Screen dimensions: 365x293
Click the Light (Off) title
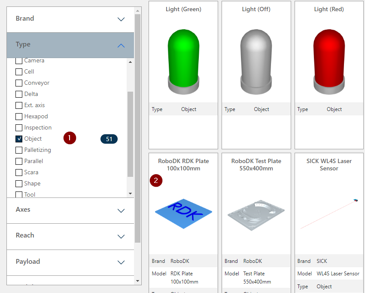point(256,9)
